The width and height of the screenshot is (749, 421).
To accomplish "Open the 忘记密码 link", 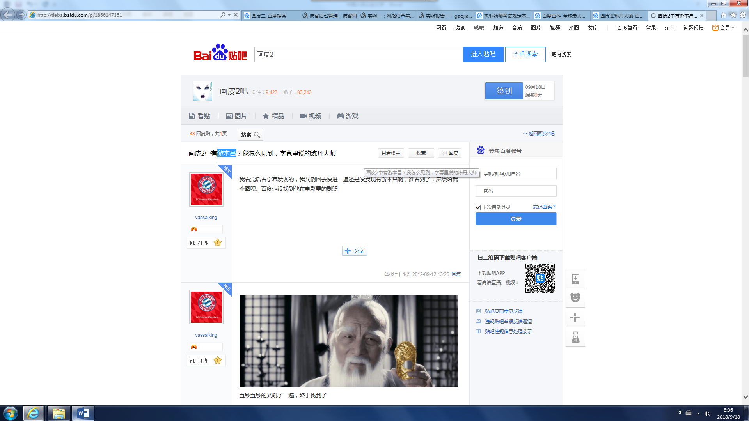I will pos(544,207).
